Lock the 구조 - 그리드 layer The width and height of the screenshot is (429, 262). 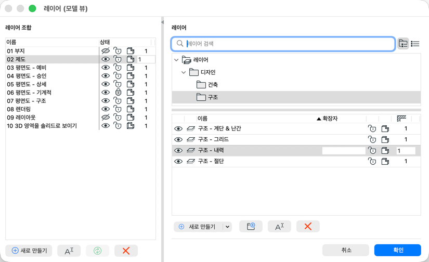[x=372, y=139]
